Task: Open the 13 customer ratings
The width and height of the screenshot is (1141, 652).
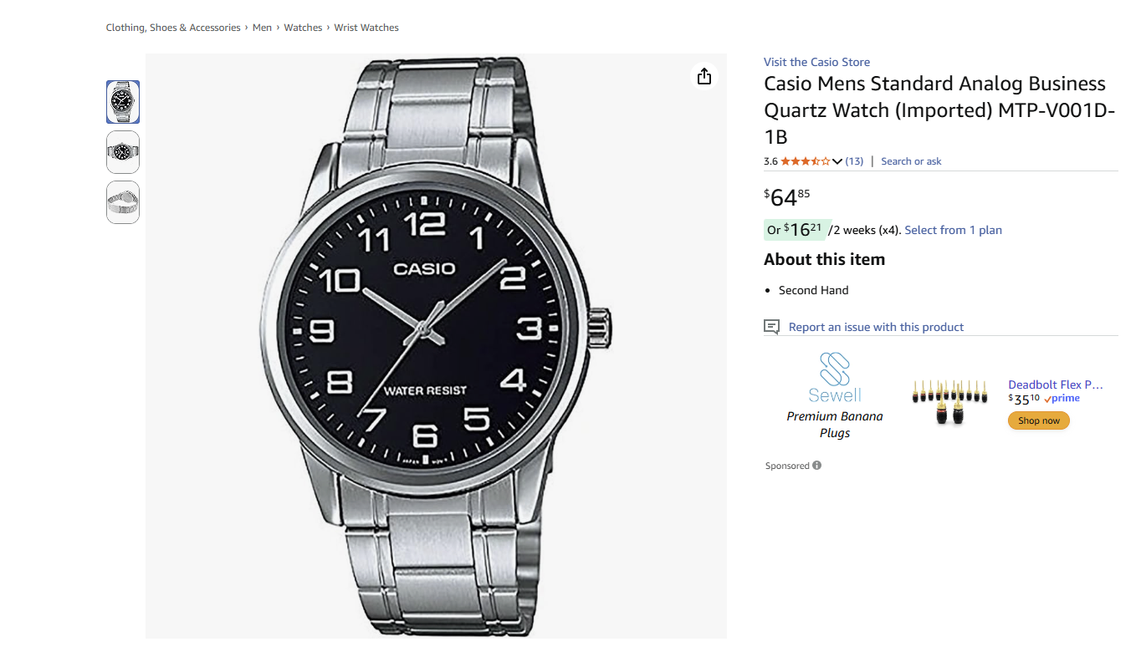Action: [x=854, y=160]
